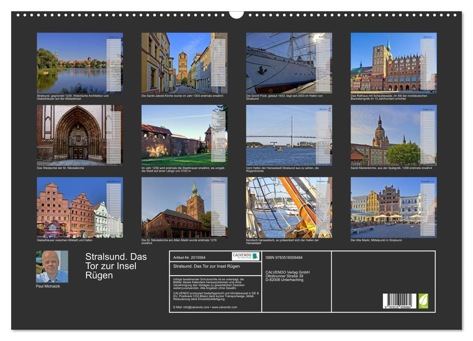The height and width of the screenshot is (341, 473).
Task: Open the www.calvendo.com website link
Action: [225, 307]
